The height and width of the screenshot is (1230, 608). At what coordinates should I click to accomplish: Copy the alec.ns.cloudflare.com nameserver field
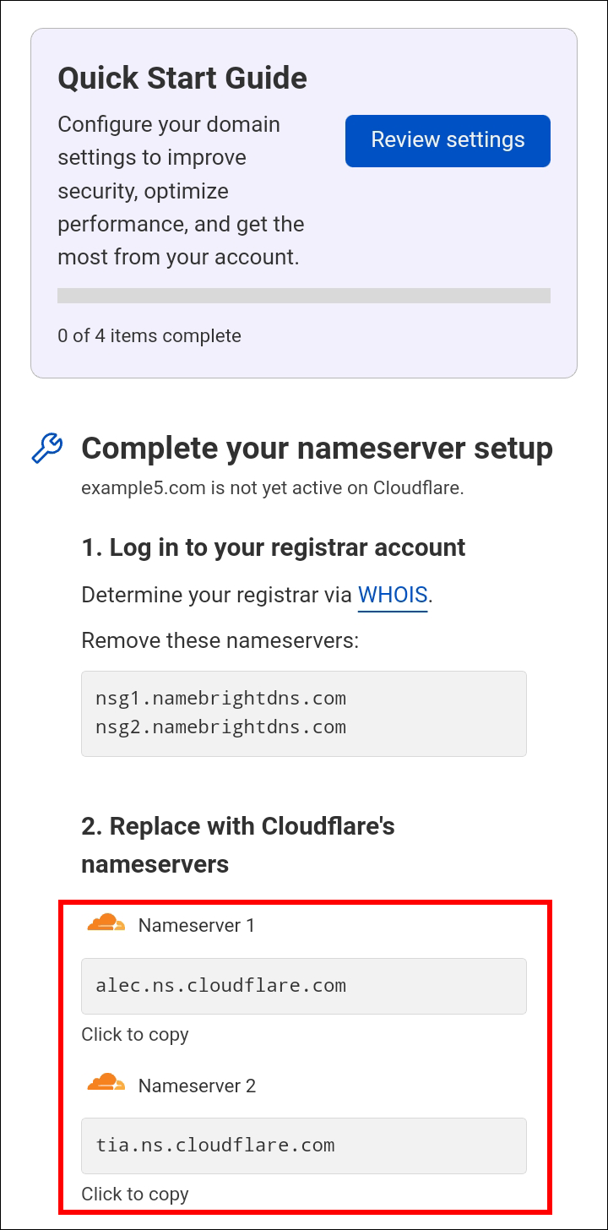click(303, 986)
